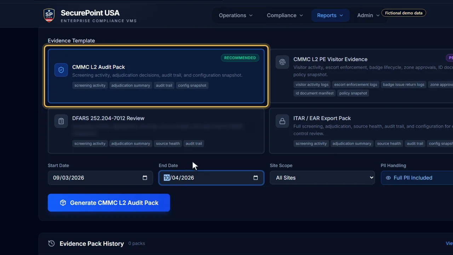
Task: Click the Fictional demo data label
Action: tap(404, 13)
